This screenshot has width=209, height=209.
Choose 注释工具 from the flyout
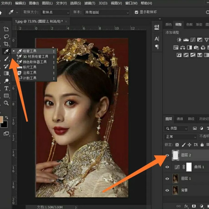tap(34, 73)
